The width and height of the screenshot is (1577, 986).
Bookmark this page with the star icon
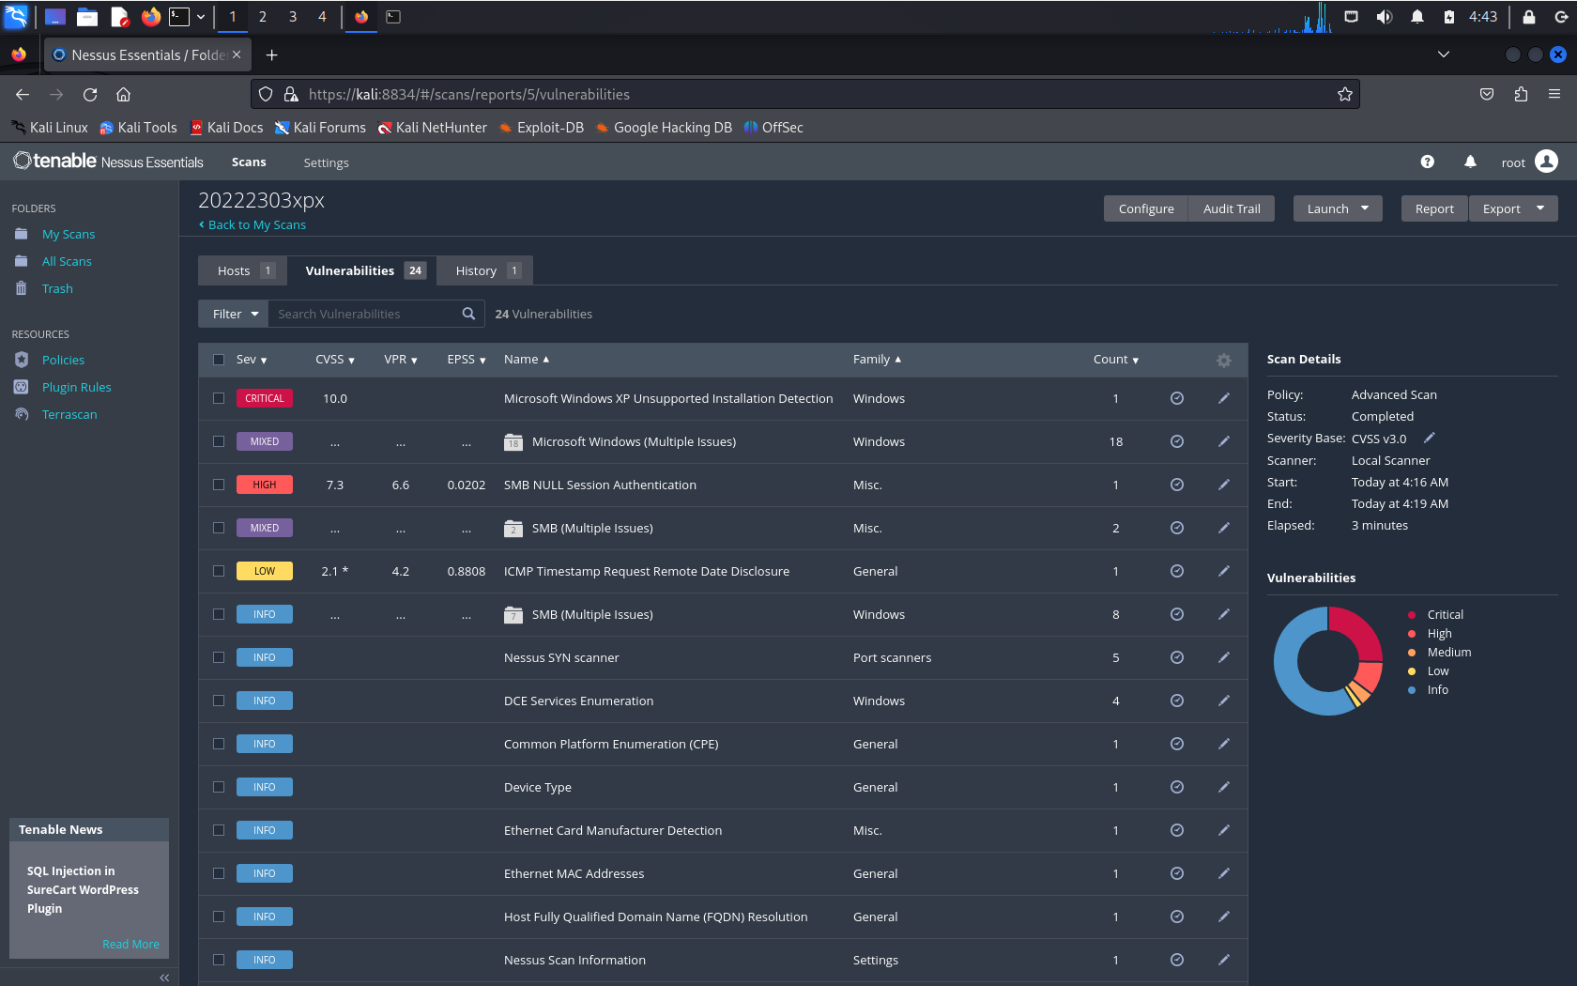pyautogui.click(x=1344, y=94)
